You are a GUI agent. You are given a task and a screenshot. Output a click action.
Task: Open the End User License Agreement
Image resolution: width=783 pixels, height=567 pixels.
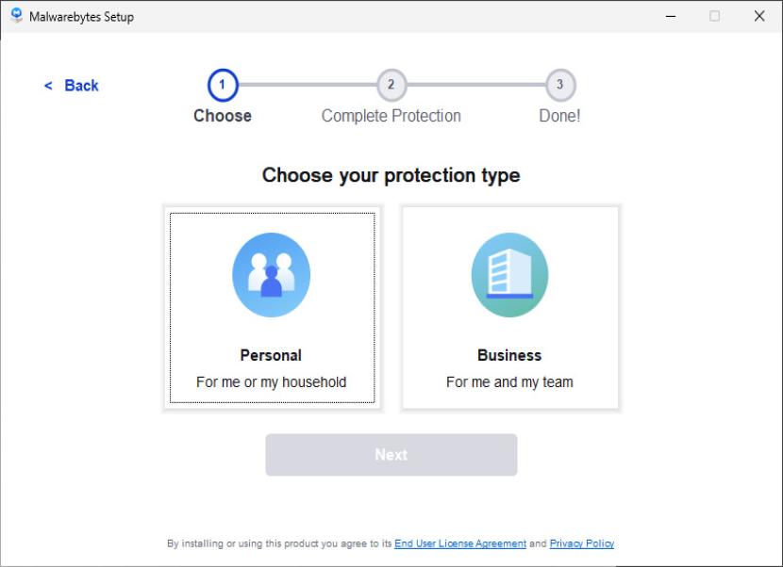[x=460, y=543]
